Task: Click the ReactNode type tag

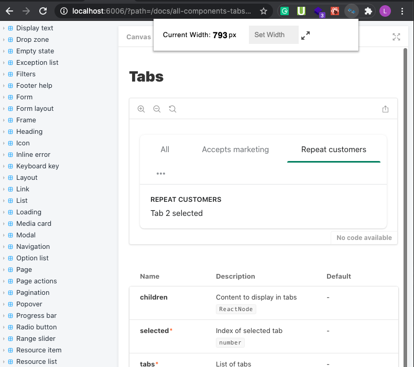Action: coord(236,309)
